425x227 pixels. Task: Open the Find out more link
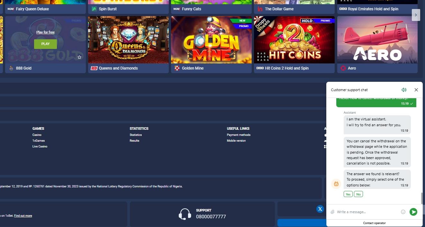pyautogui.click(x=23, y=216)
